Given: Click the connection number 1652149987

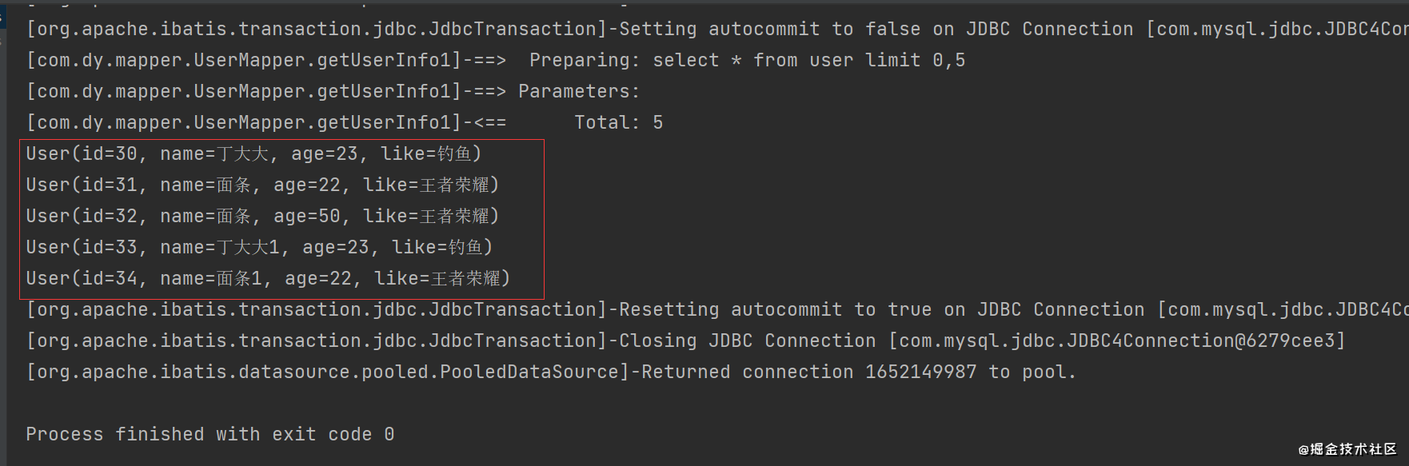Looking at the screenshot, I should point(920,372).
